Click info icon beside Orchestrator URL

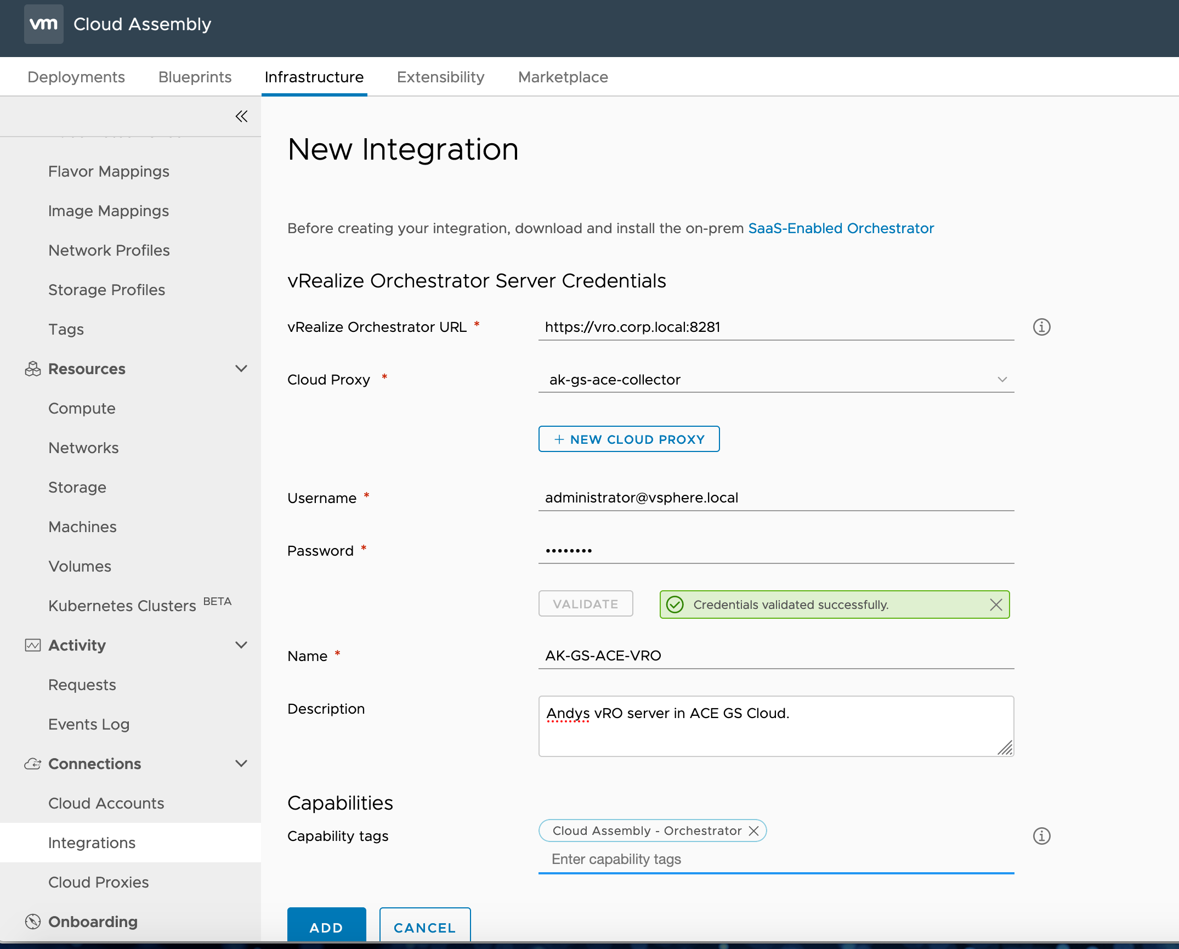(1041, 327)
